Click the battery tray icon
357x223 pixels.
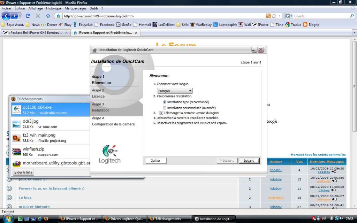pos(332,219)
